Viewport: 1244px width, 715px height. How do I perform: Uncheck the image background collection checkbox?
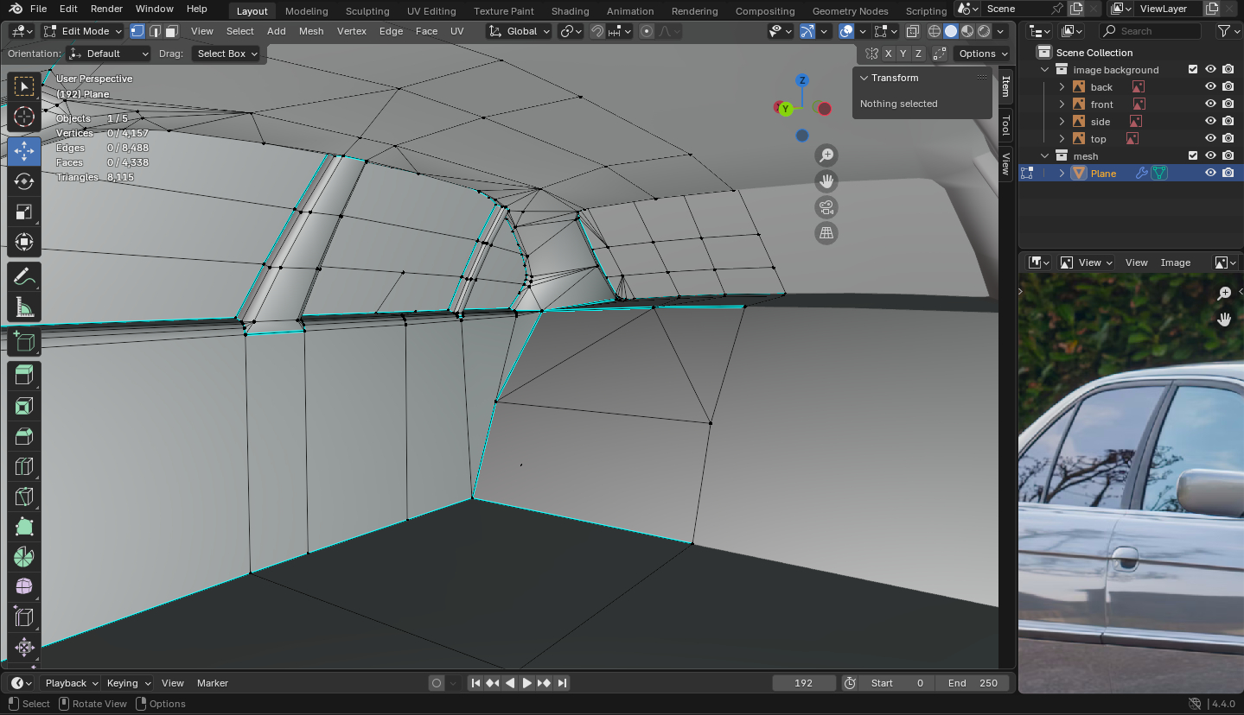coord(1193,70)
